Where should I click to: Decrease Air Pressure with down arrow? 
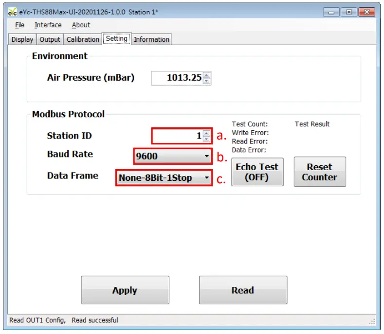pos(207,81)
